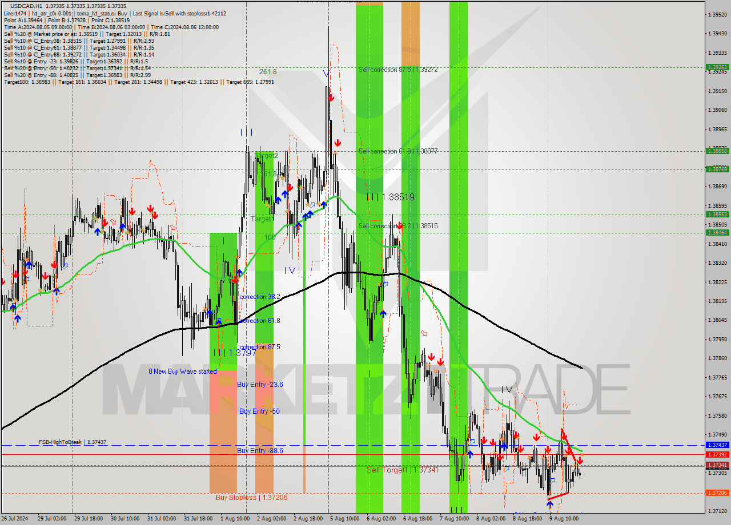731x525 pixels.
Task: Click the 'FSB-HighToBreak | 1.37437' label
Action: (x=73, y=442)
